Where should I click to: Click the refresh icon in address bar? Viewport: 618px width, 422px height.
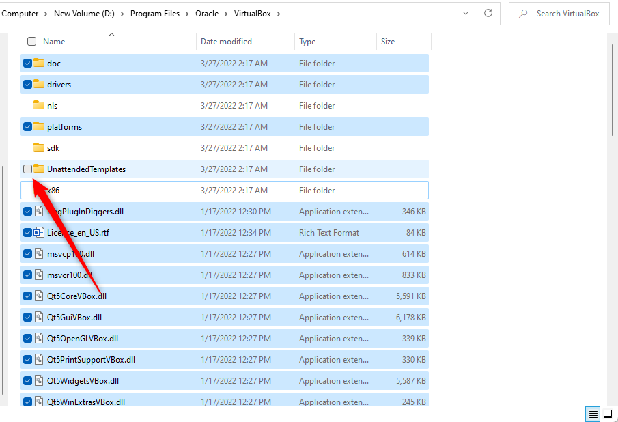[488, 13]
